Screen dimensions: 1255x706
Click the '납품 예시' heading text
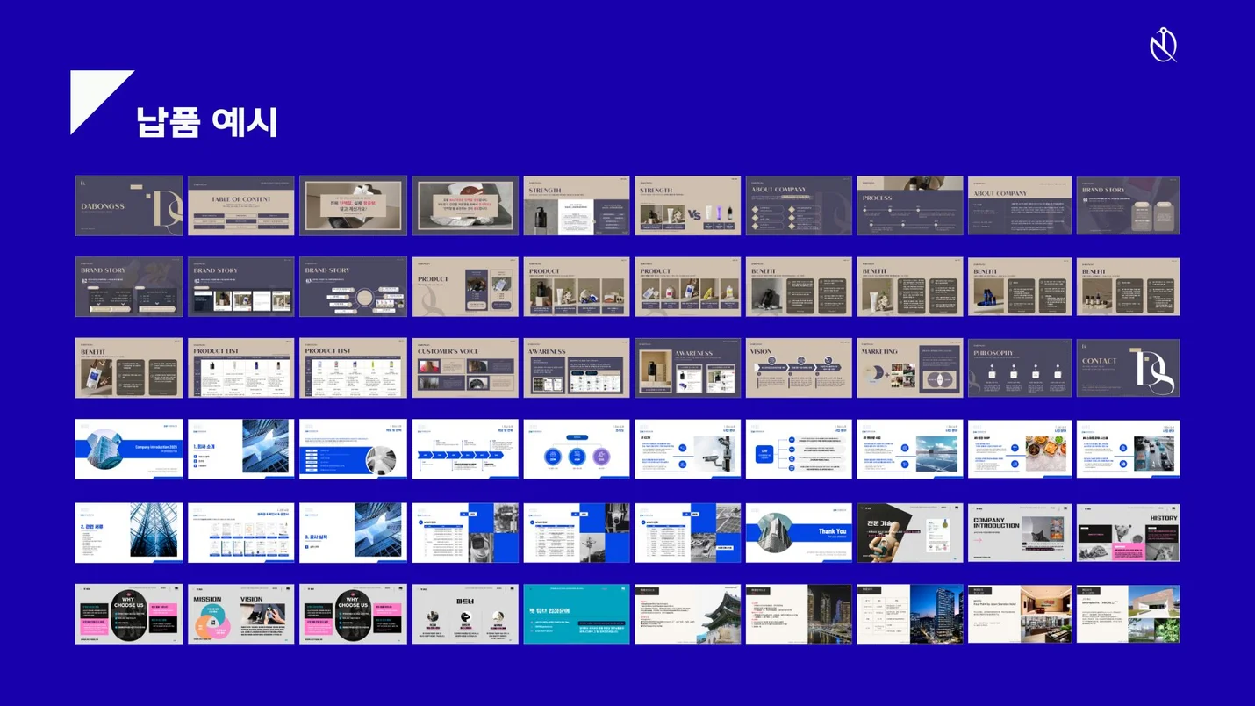tap(207, 122)
